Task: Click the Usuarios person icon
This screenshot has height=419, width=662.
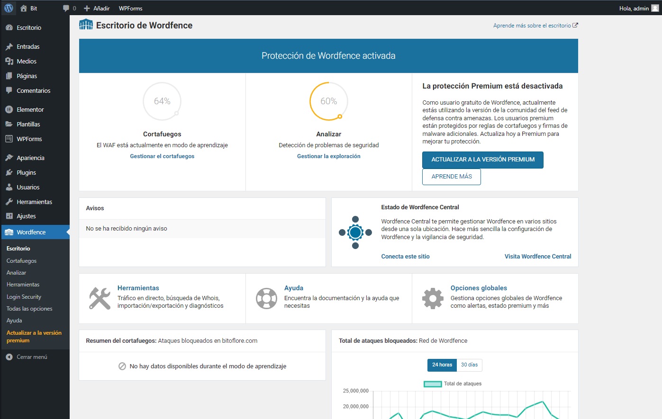Action: [x=9, y=187]
